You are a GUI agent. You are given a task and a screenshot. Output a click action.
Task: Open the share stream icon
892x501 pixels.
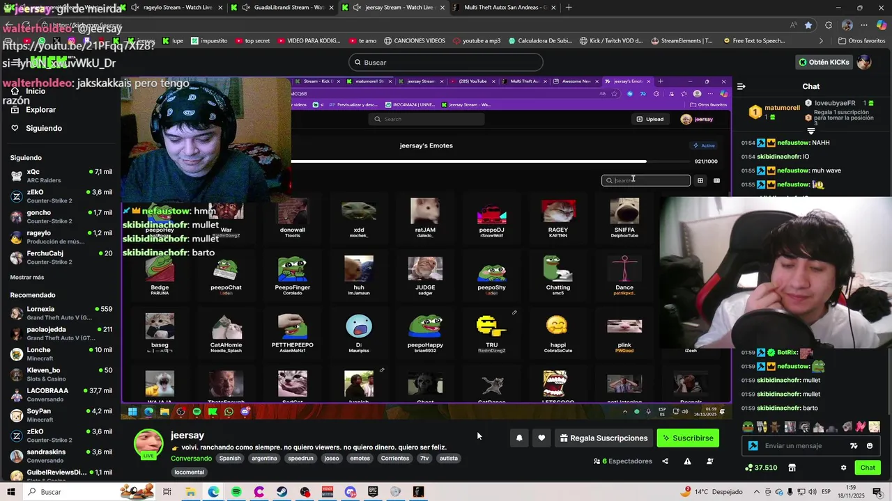click(x=665, y=461)
